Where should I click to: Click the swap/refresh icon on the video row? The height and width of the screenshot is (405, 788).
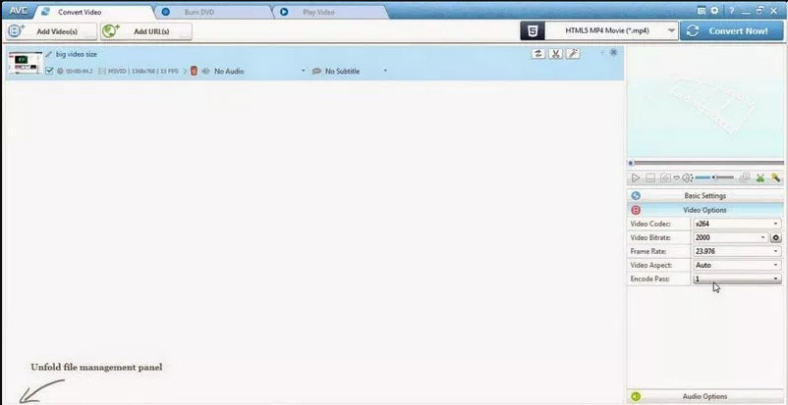(x=538, y=54)
